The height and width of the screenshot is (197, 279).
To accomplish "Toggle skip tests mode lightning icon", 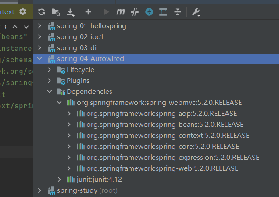I will click(x=149, y=12).
